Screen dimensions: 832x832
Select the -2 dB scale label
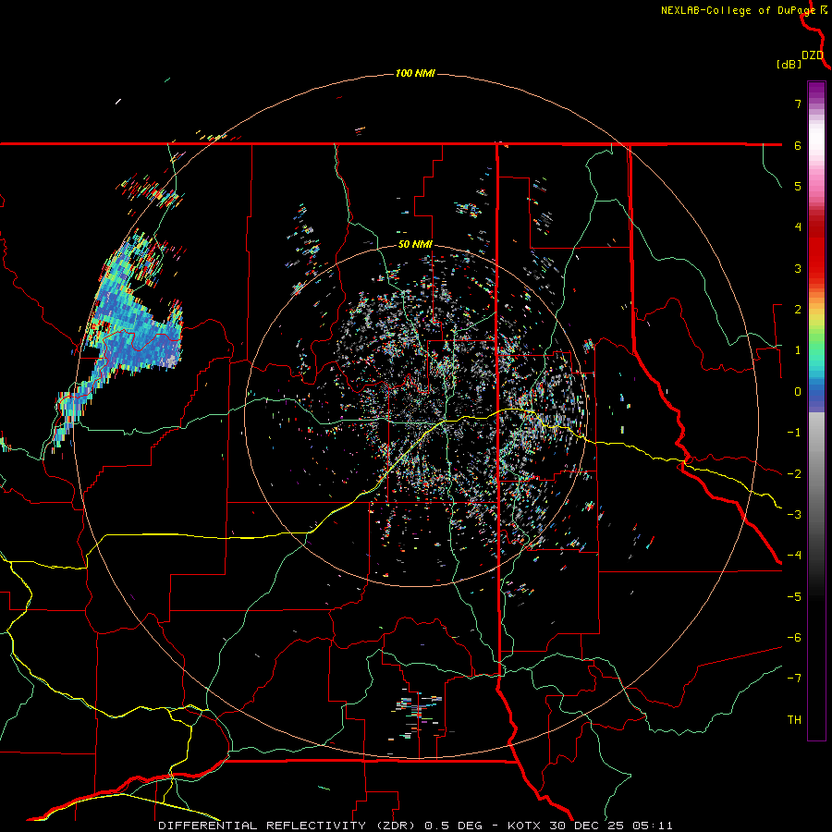click(794, 474)
